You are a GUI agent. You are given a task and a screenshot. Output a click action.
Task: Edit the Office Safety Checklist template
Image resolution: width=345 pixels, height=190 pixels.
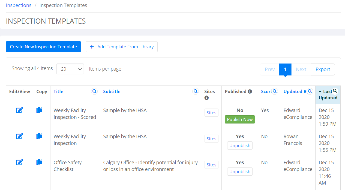(x=19, y=162)
